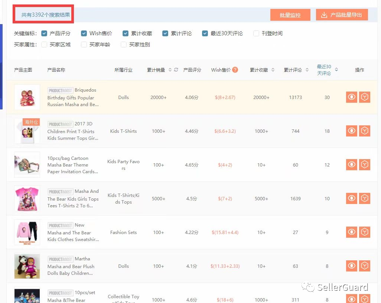Click the Fashion Sets industry cell

(123, 233)
